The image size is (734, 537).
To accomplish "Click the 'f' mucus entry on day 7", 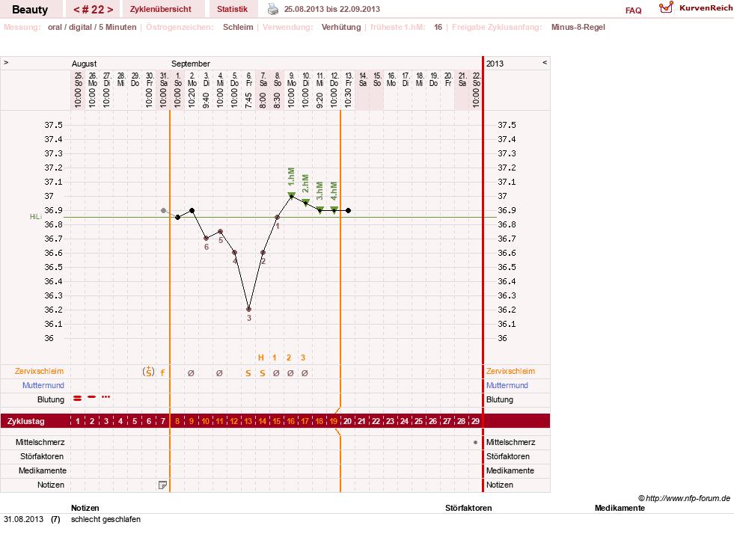I will 162,372.
